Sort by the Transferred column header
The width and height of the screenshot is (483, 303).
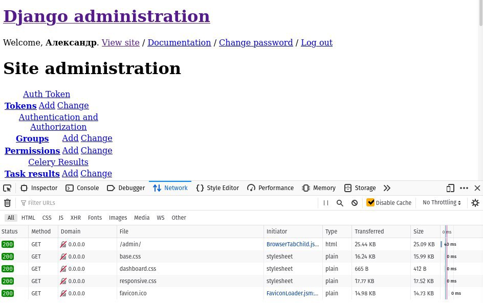(x=381, y=231)
